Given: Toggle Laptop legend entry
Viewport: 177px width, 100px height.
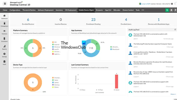Looking at the screenshot, I should click(55, 82).
